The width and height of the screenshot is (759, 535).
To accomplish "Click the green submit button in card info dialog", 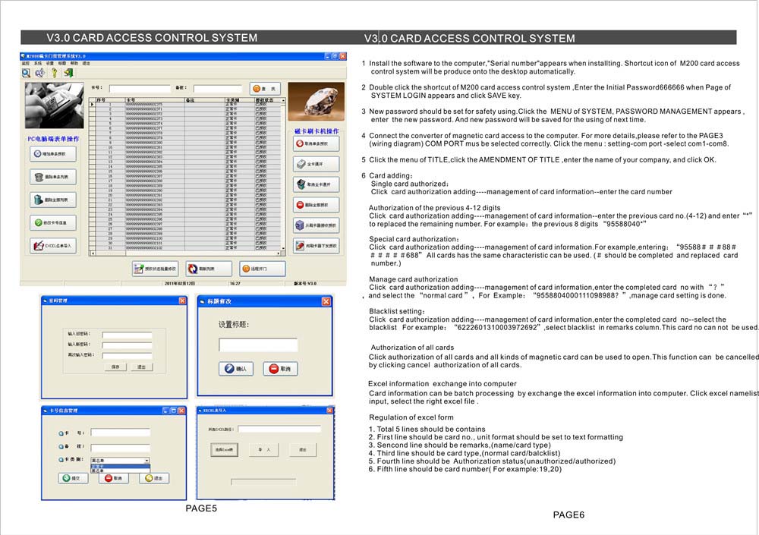I will tap(73, 478).
